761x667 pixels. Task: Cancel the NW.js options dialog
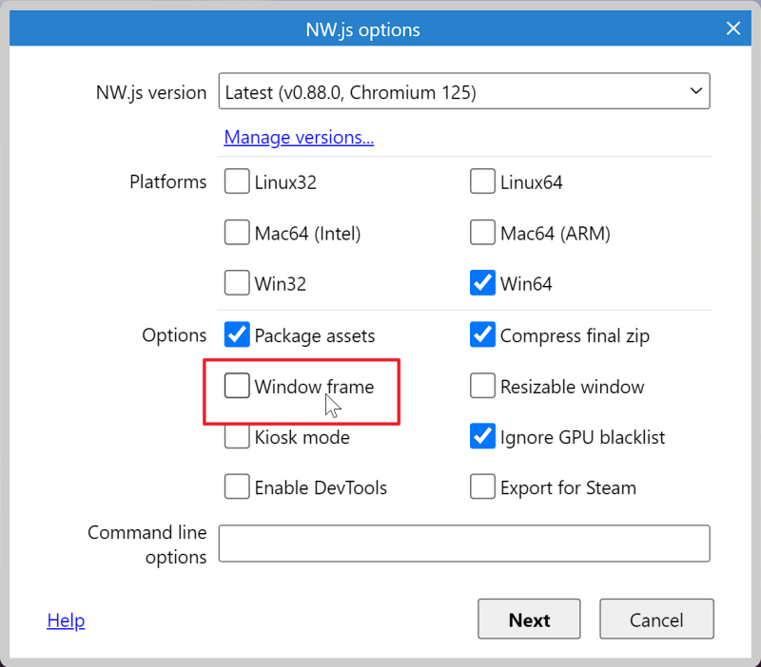point(656,619)
